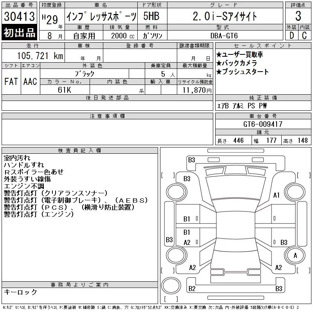This screenshot has width=313, height=313.
Task: Select chassis number GT6-009417
Action: pos(263,124)
